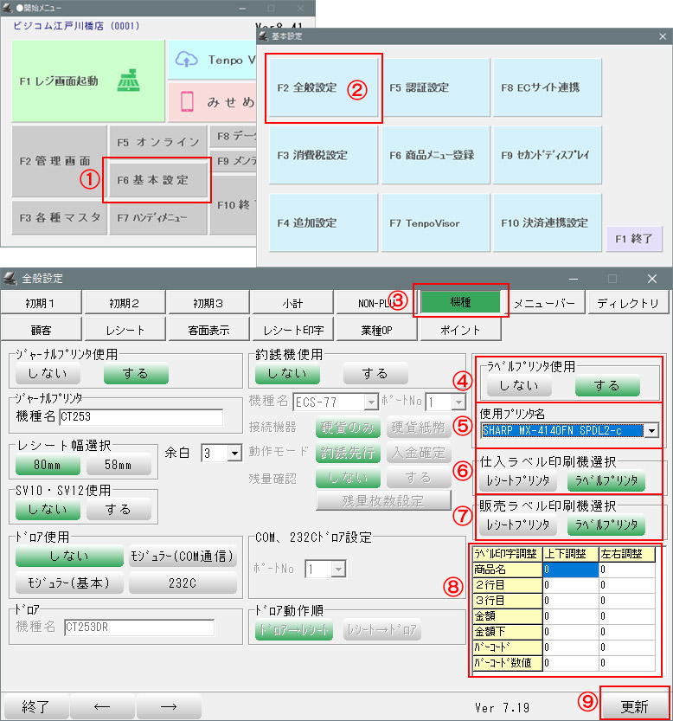Open the 余白 margin dropdown
This screenshot has height=721, width=673.
(234, 453)
